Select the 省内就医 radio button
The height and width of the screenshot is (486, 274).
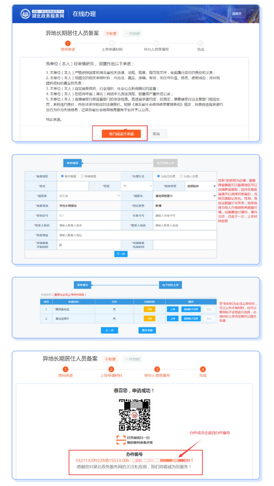(62, 176)
